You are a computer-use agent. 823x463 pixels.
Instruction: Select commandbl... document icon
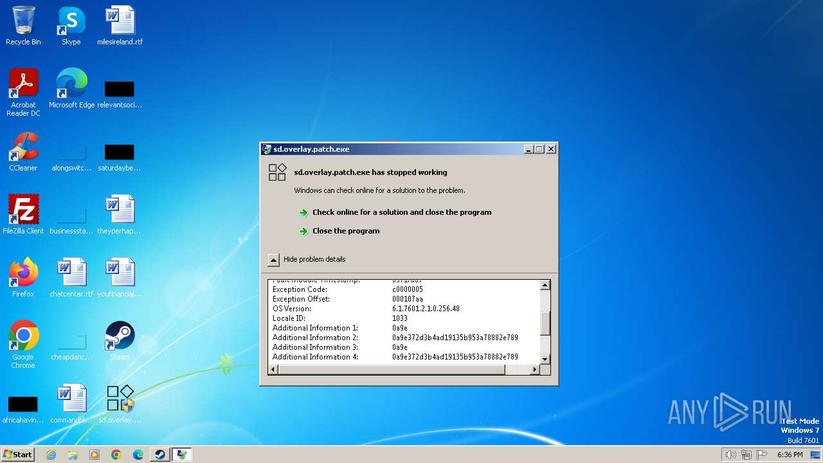coord(71,404)
